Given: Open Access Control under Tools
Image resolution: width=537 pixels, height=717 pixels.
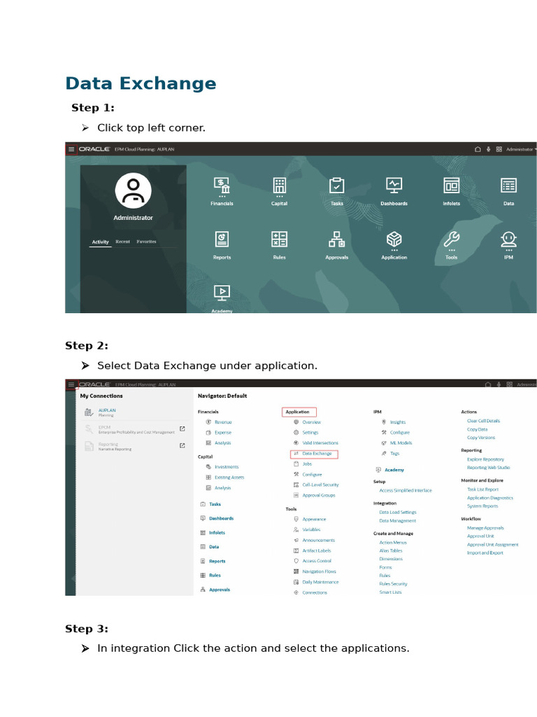Looking at the screenshot, I should 317,561.
